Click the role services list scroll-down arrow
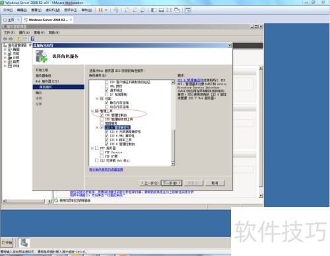The image size is (330, 256). (173, 164)
